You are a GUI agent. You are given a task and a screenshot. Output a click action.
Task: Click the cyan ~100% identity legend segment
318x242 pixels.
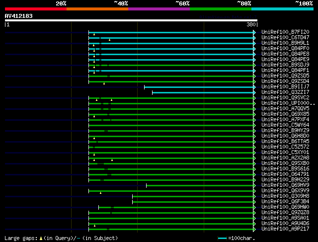point(283,9)
